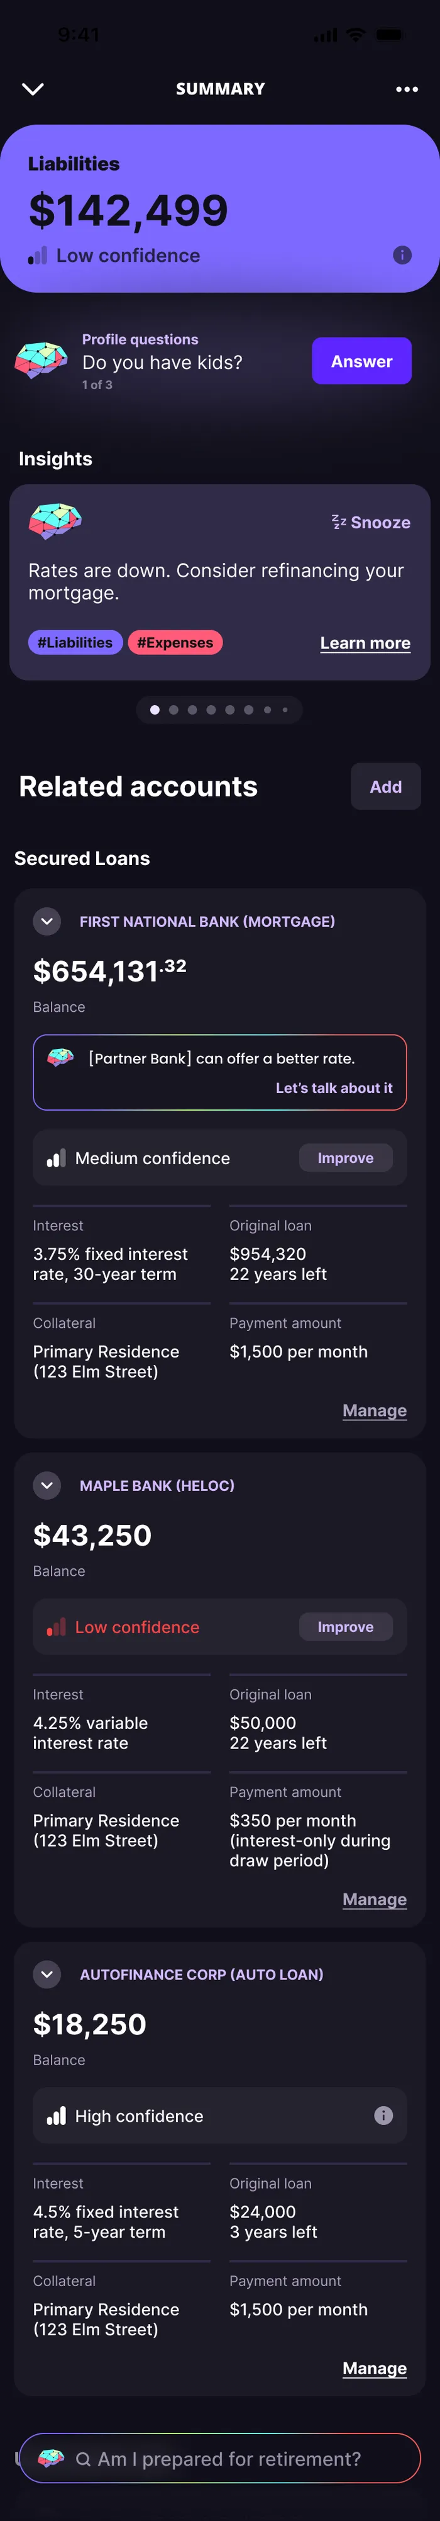Go to the second insight carousel dot
The height and width of the screenshot is (2521, 440).
coord(174,710)
